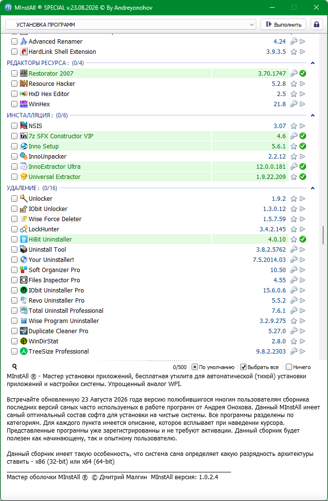Tick the Unlocker checkbox
This screenshot has height=501, width=328.
coord(14,199)
